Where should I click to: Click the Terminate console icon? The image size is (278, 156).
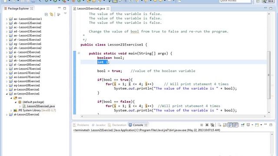pos(202,125)
